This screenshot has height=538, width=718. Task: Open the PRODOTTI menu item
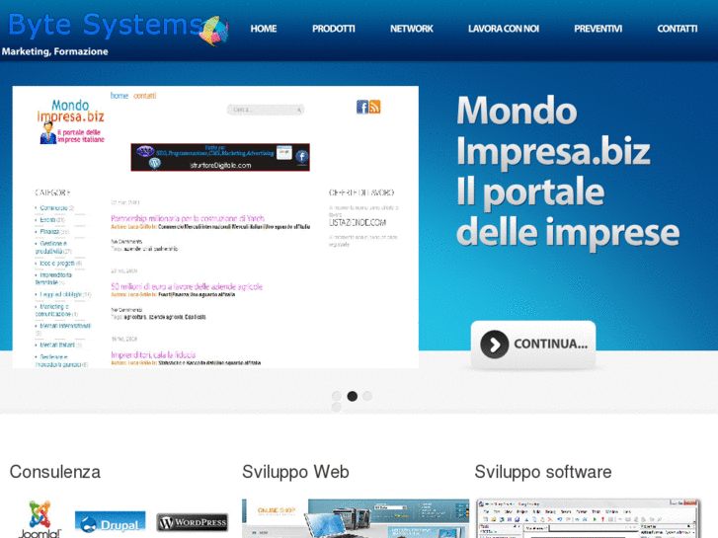(x=334, y=29)
